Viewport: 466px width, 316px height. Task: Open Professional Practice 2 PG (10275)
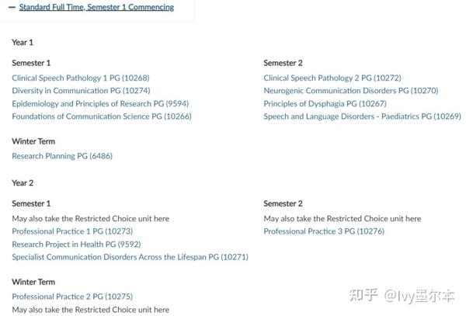point(72,297)
